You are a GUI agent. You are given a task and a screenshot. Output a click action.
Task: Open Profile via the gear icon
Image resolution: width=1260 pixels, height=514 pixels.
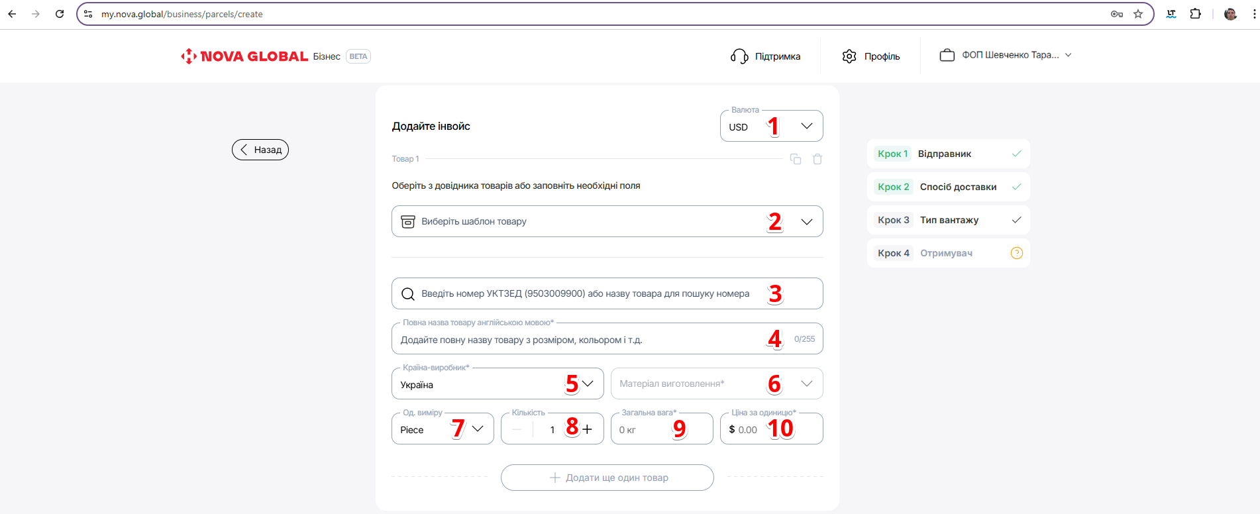(849, 56)
